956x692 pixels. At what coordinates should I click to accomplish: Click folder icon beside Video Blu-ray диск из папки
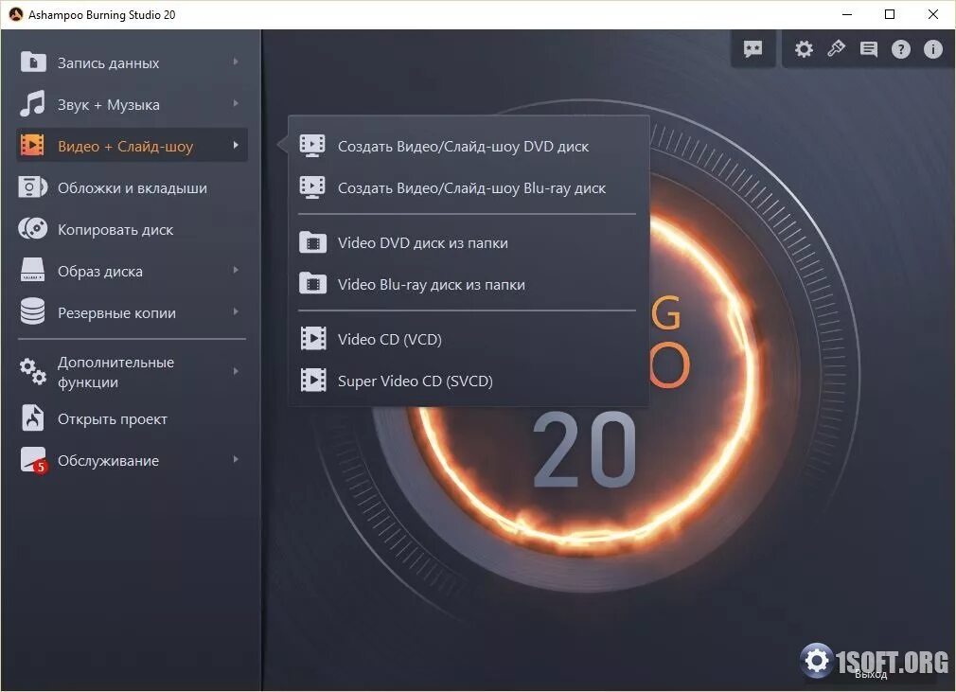click(312, 283)
